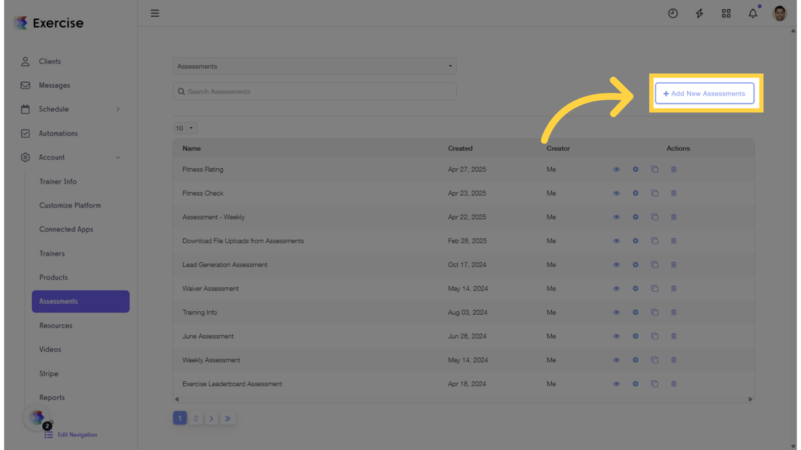This screenshot has height=450, width=801.
Task: Open the user profile avatar
Action: click(x=780, y=13)
